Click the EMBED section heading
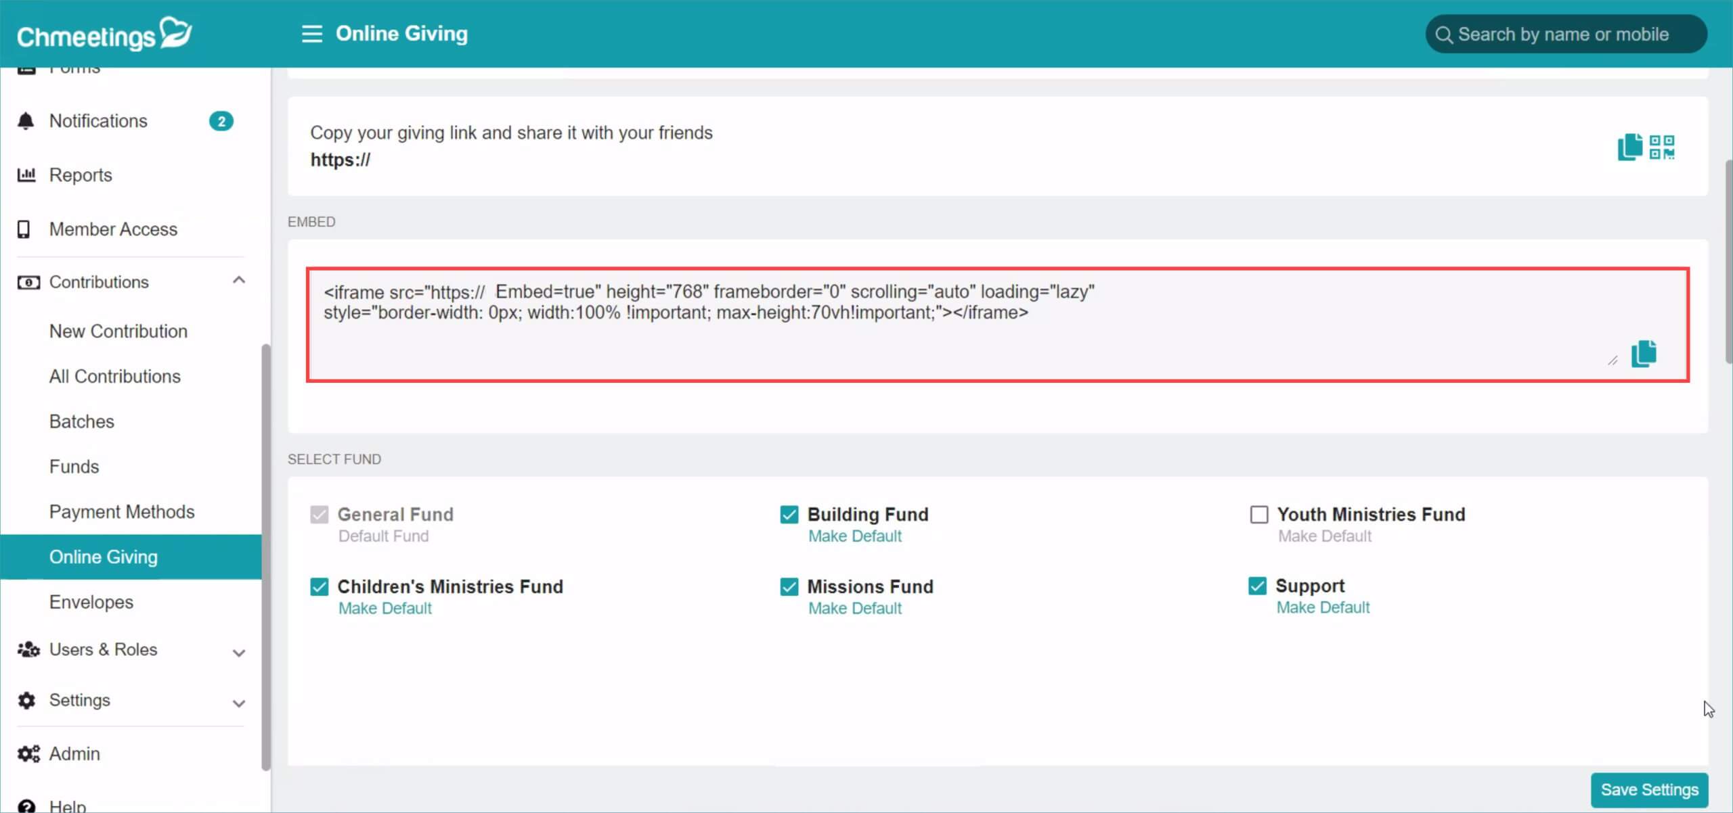This screenshot has width=1733, height=813. [x=311, y=222]
